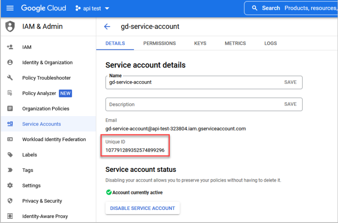This screenshot has height=223, width=338.
Task: Switch to the PERMISSIONS tab
Action: coord(160,44)
